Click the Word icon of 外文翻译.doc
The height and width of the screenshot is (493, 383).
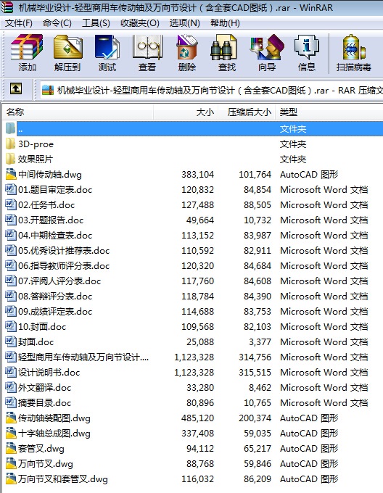click(11, 387)
